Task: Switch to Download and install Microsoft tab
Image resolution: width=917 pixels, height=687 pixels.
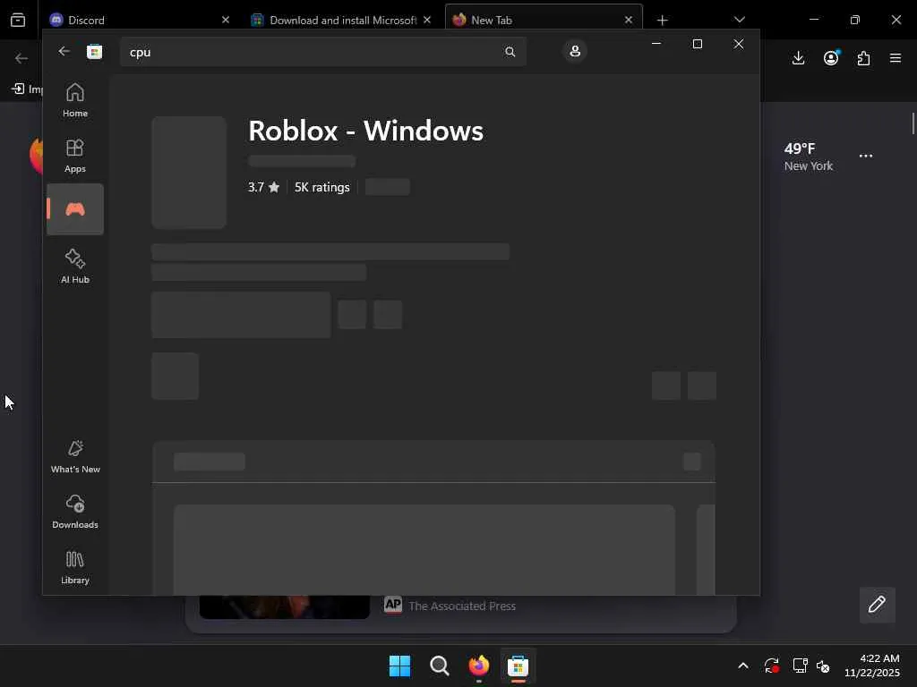Action: 342,20
